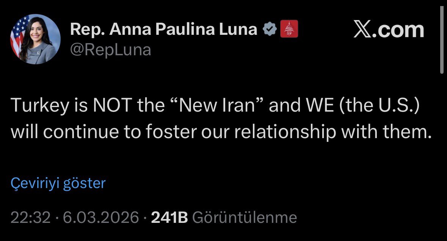Click the 22:32 post timestamp
This screenshot has width=447, height=241.
point(30,218)
